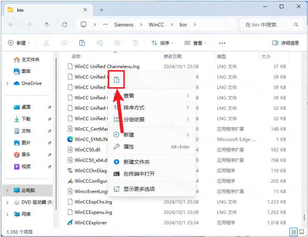The width and height of the screenshot is (308, 237).
Task: Go up one folder level arrow
Action: click(x=47, y=25)
